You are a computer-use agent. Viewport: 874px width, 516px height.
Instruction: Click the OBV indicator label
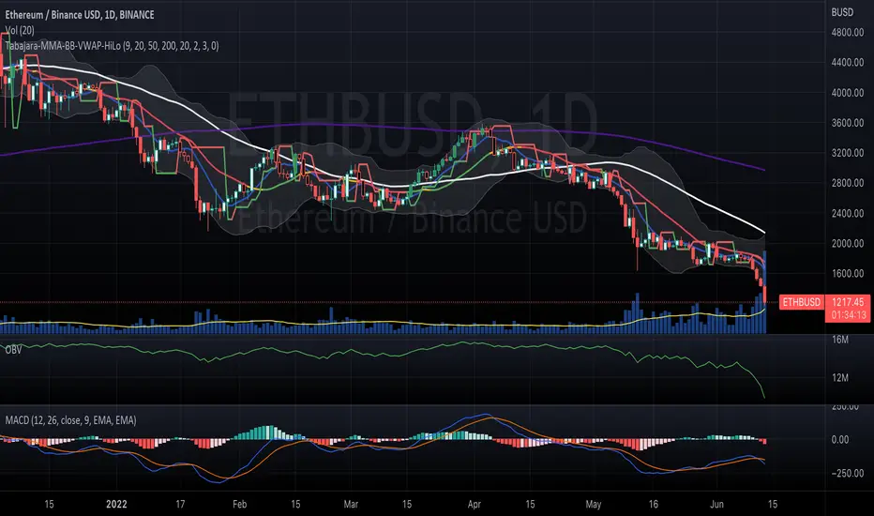13,350
